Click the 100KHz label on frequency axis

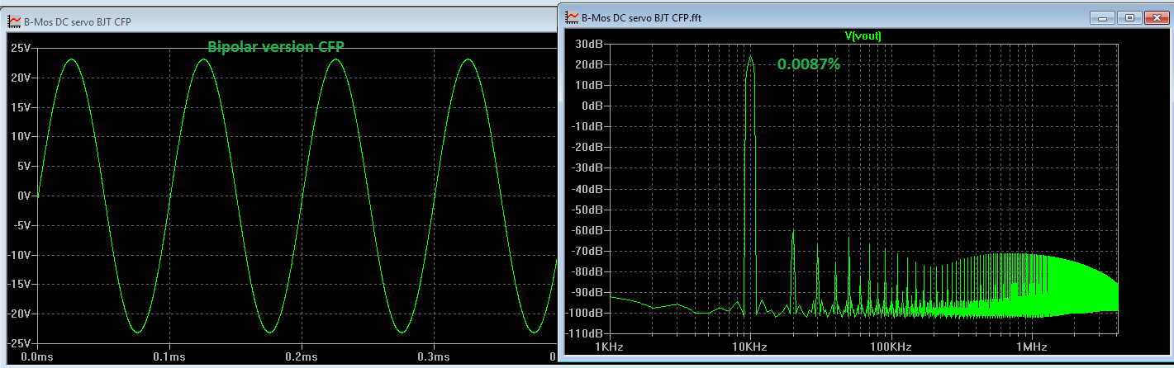[x=890, y=347]
